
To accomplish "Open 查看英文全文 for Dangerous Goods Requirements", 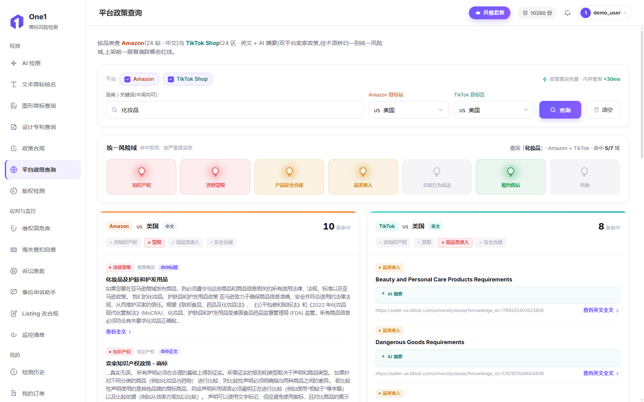I will (x=601, y=373).
